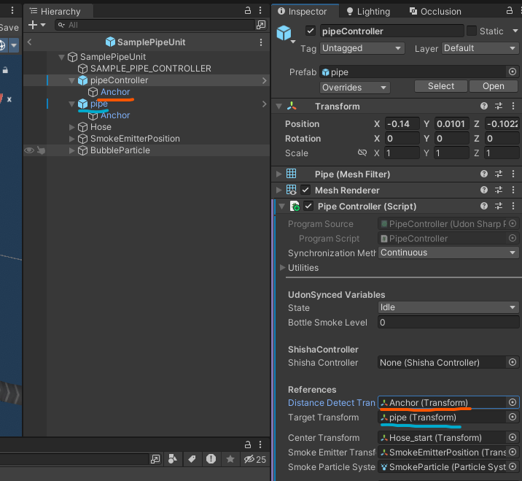Viewport: 522px width, 481px height.
Task: Click the Select prefab button
Action: click(441, 86)
